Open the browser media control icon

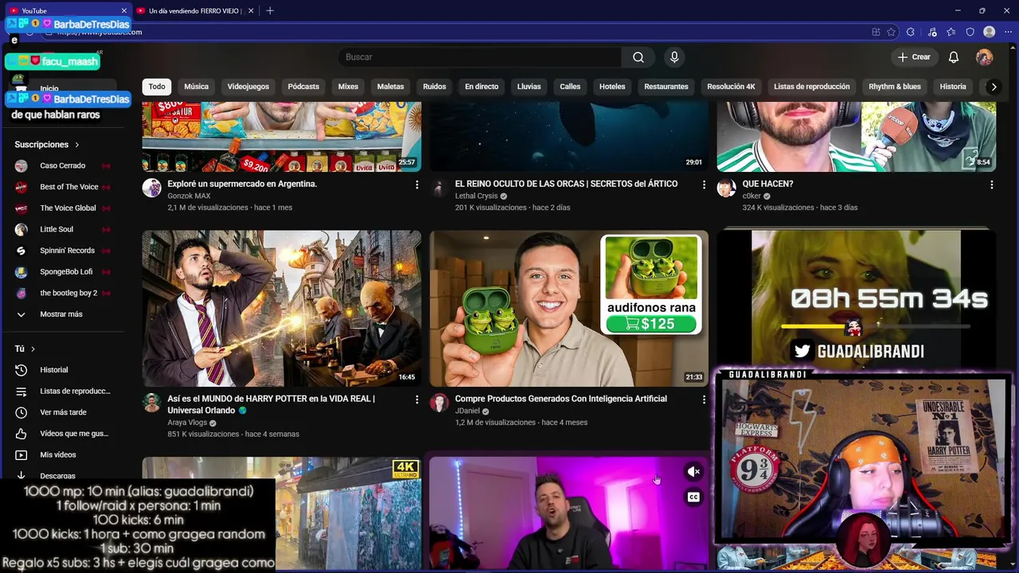coord(932,32)
